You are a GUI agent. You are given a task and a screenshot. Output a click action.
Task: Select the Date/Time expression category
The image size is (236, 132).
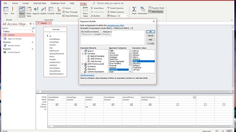pyautogui.click(x=114, y=59)
